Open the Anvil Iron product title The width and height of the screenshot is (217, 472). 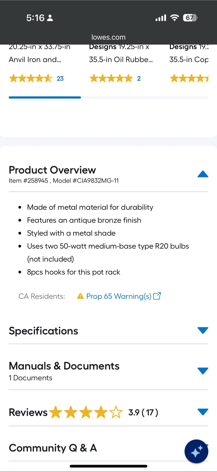tap(35, 60)
